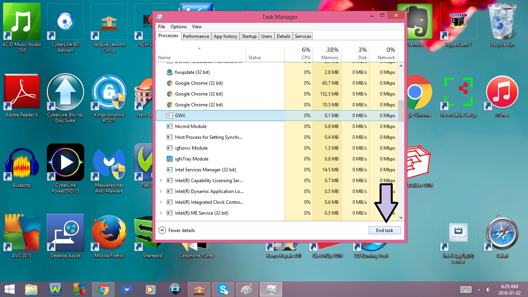This screenshot has width=528, height=297.
Task: Select the hkcmd Module process
Action: [277, 126]
